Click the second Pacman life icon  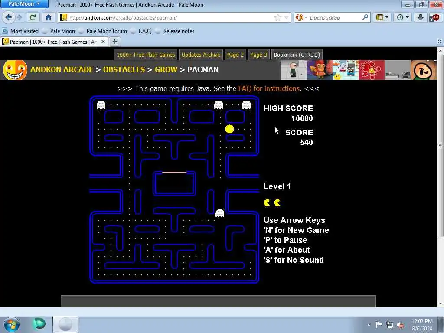coord(277,202)
